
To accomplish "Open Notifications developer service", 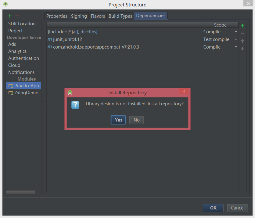I will click(x=23, y=72).
